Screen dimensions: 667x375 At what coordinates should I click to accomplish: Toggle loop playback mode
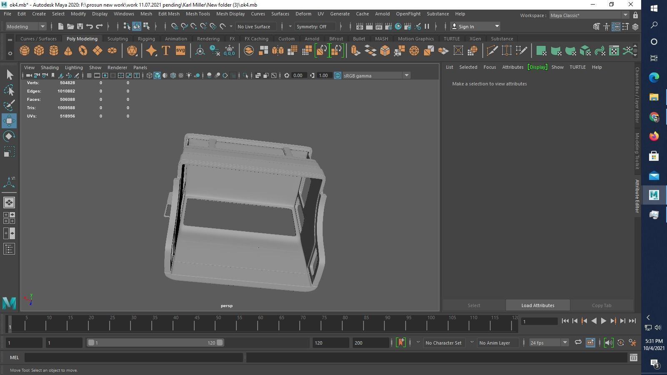[578, 342]
